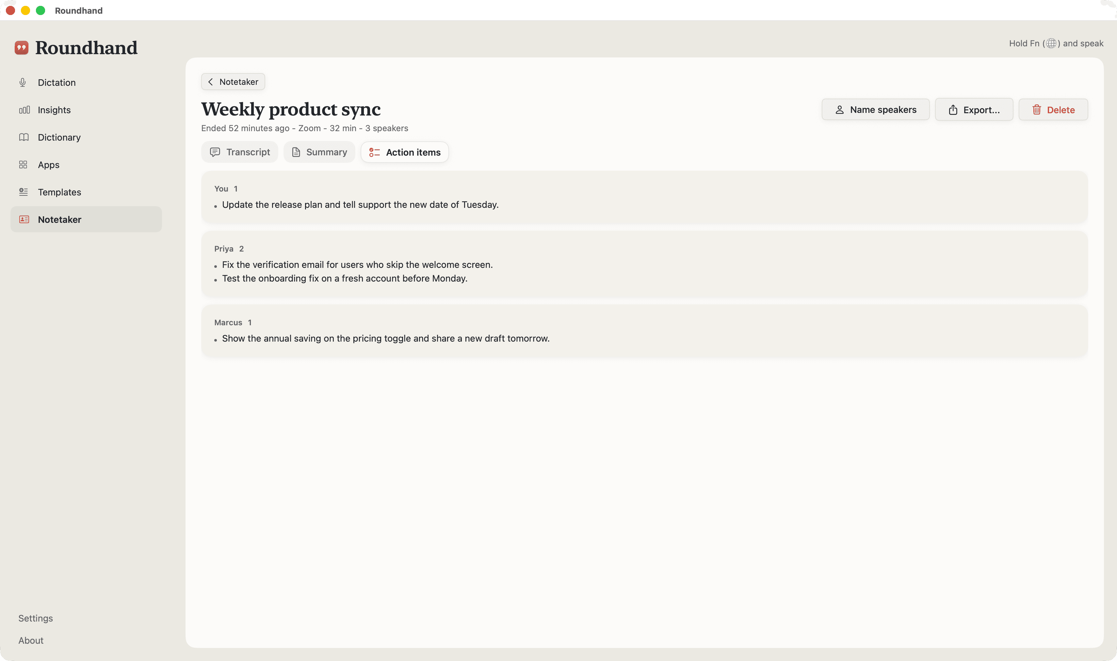The width and height of the screenshot is (1117, 661).
Task: Open Dictation in the sidebar
Action: point(86,83)
